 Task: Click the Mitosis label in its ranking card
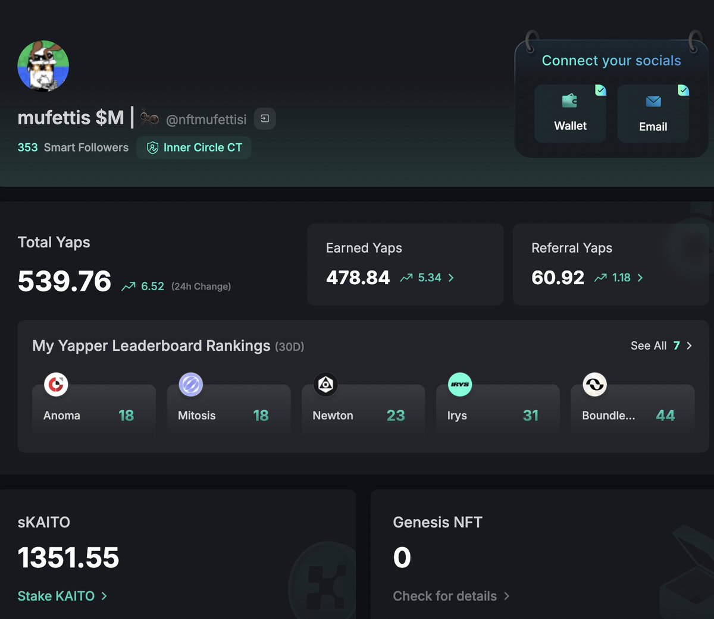[196, 416]
